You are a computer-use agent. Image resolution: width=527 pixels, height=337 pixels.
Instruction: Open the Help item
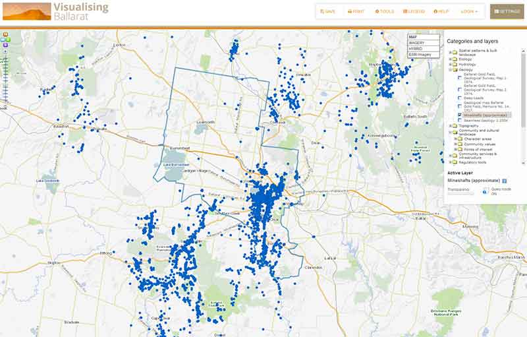click(x=441, y=11)
